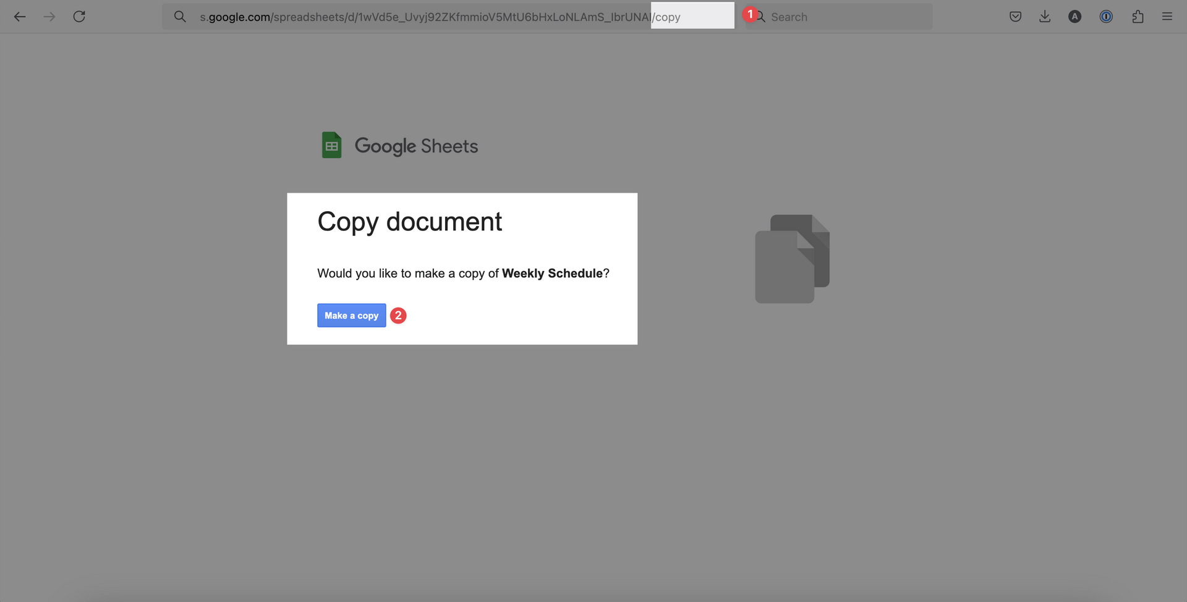
Task: Open the 1Password extension icon
Action: 1106,17
